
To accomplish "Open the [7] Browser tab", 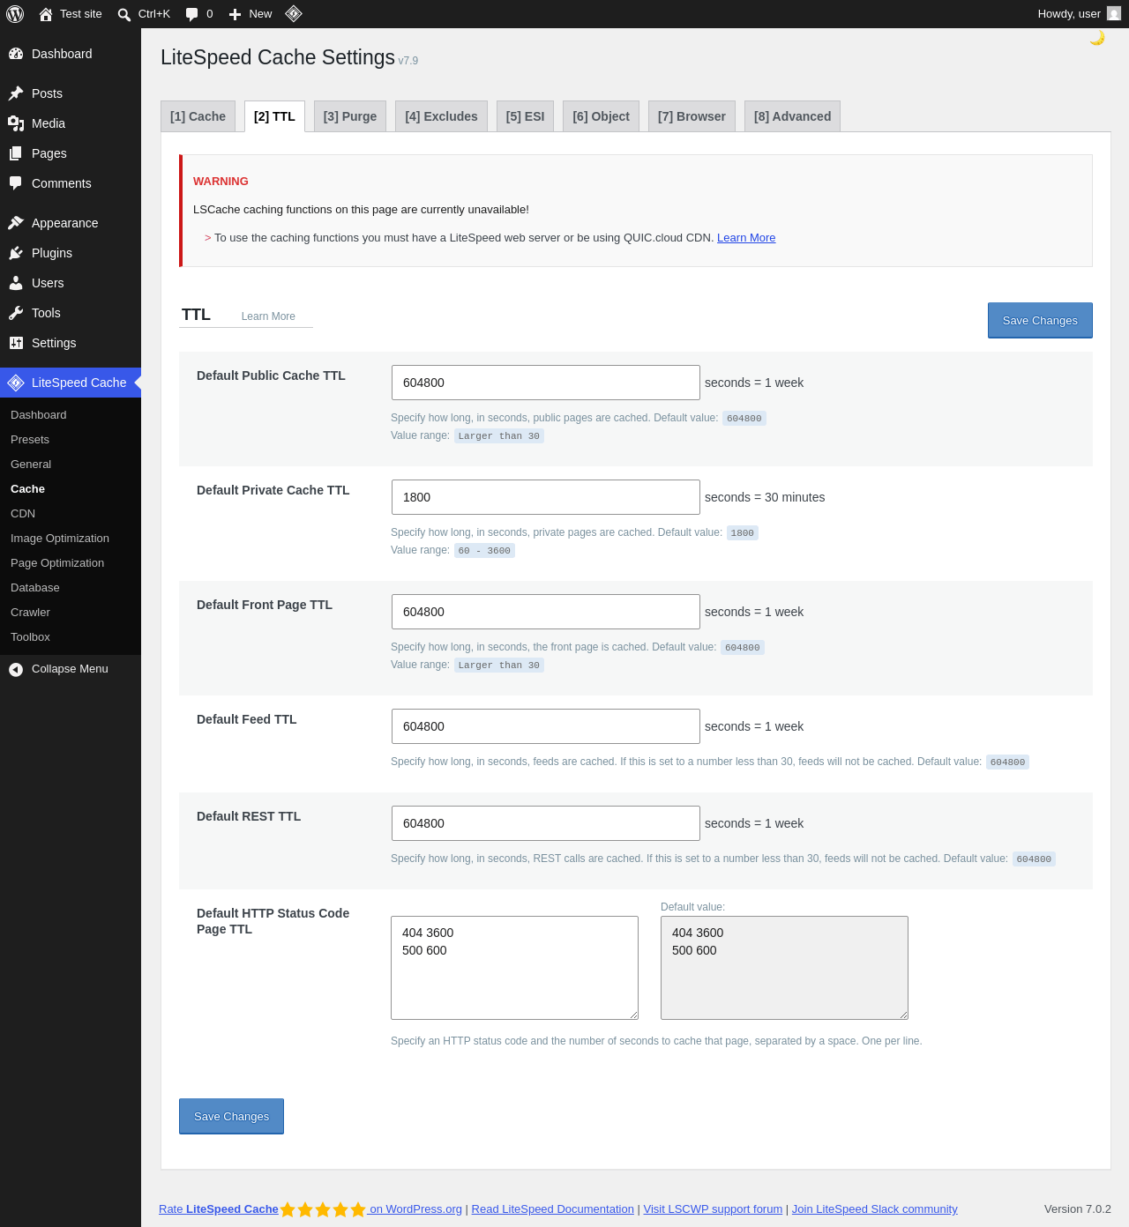I will tap(692, 116).
